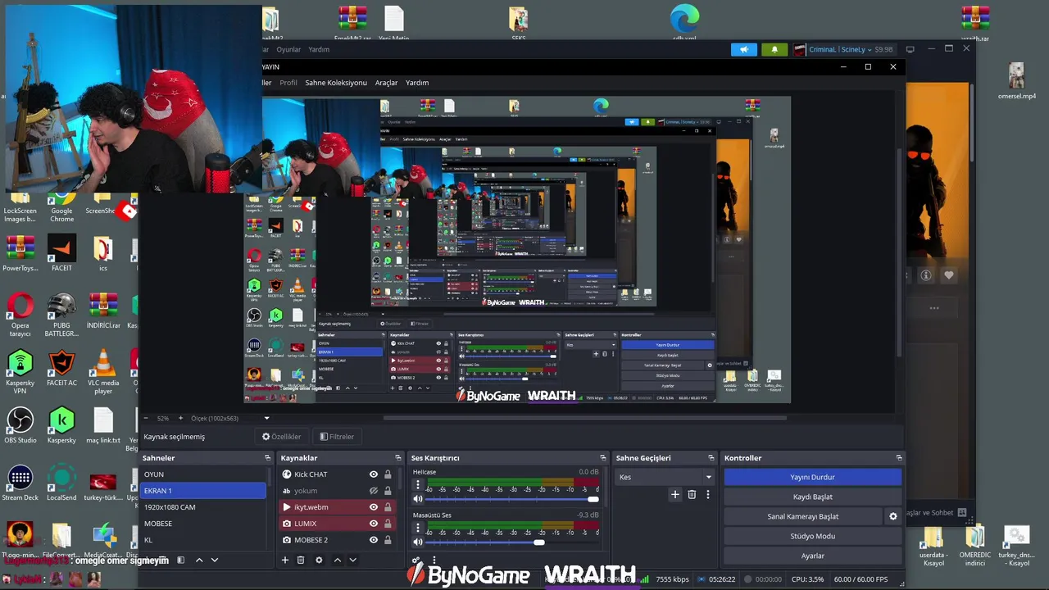Click Kaydı Başlat to start recording
Viewport: 1049px width, 590px height.
812,497
